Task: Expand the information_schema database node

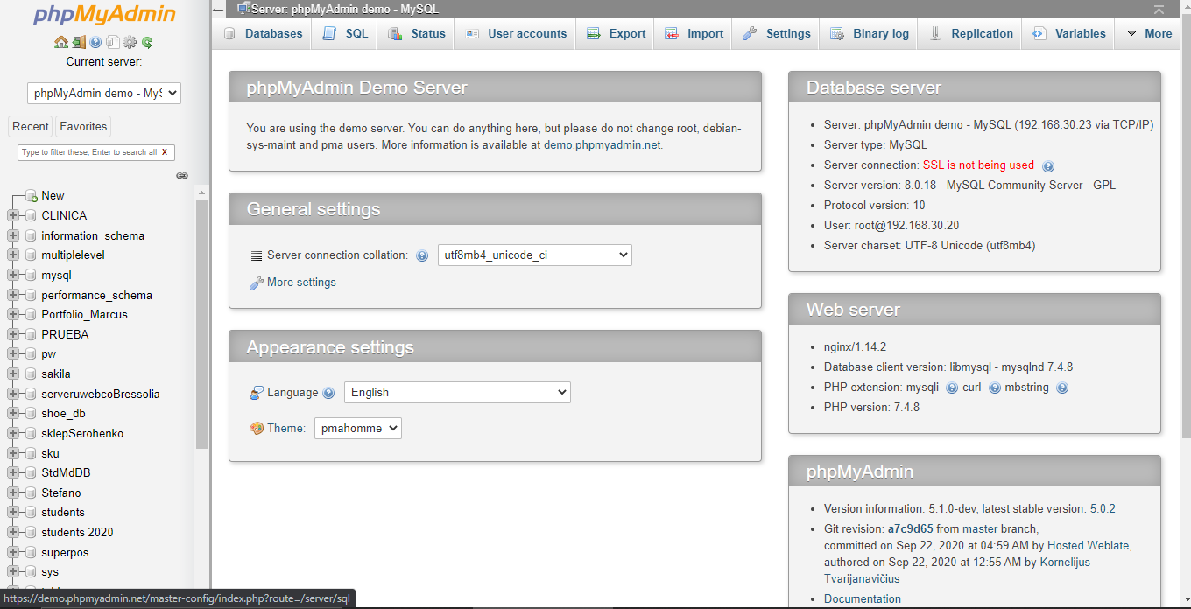Action: pos(13,235)
